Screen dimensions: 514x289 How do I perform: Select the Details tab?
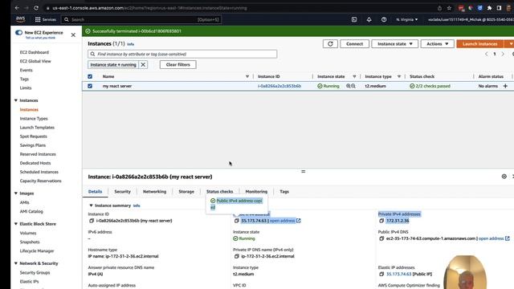pyautogui.click(x=95, y=191)
